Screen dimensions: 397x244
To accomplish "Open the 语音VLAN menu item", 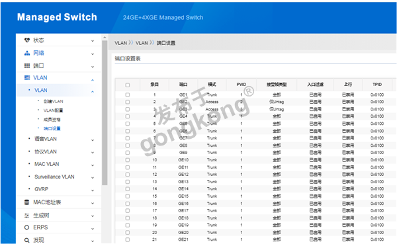I will coord(46,139).
